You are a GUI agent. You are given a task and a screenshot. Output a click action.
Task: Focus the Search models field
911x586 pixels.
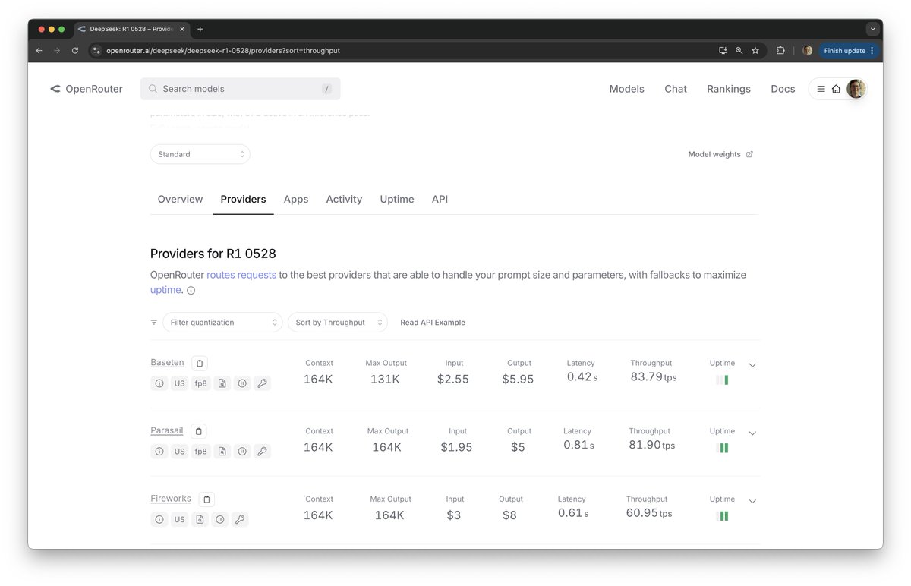(x=240, y=89)
